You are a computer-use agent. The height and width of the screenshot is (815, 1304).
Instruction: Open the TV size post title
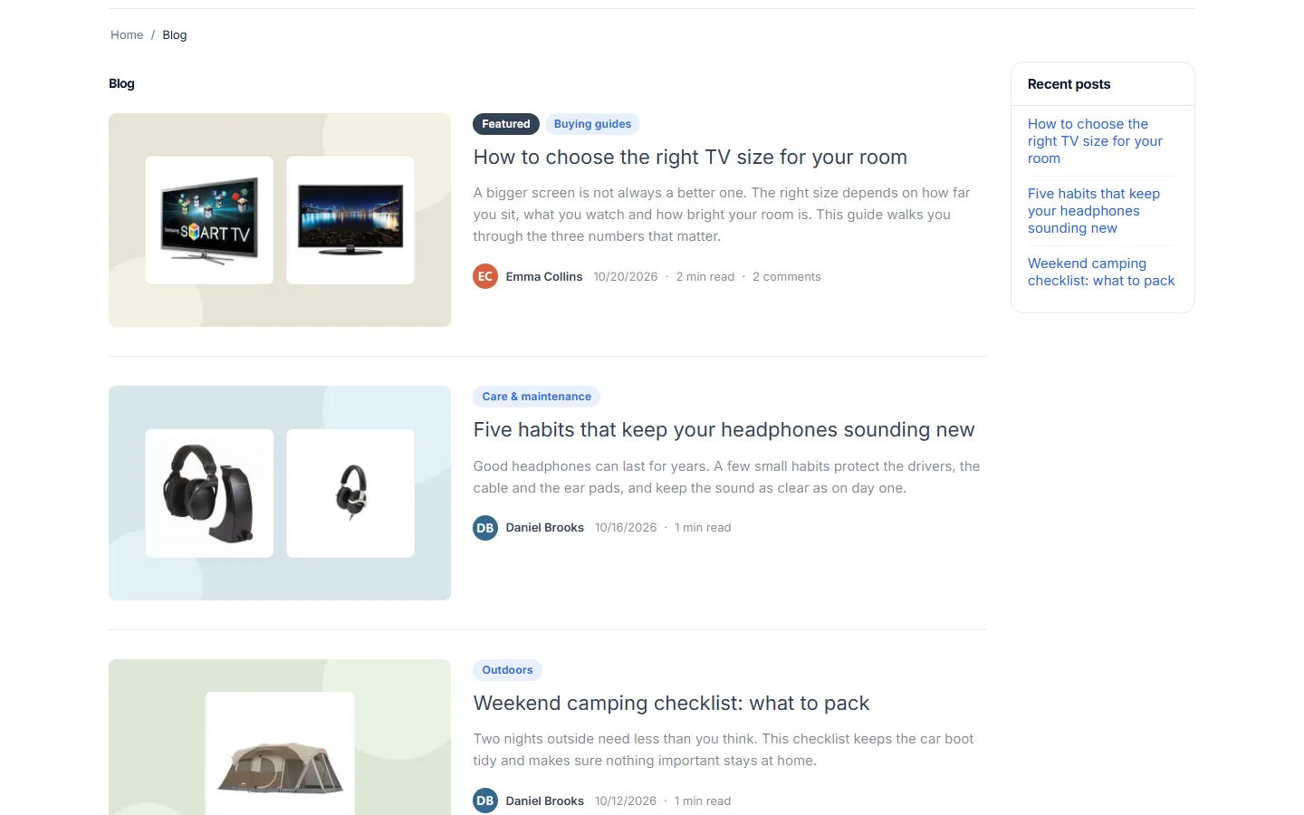point(690,158)
